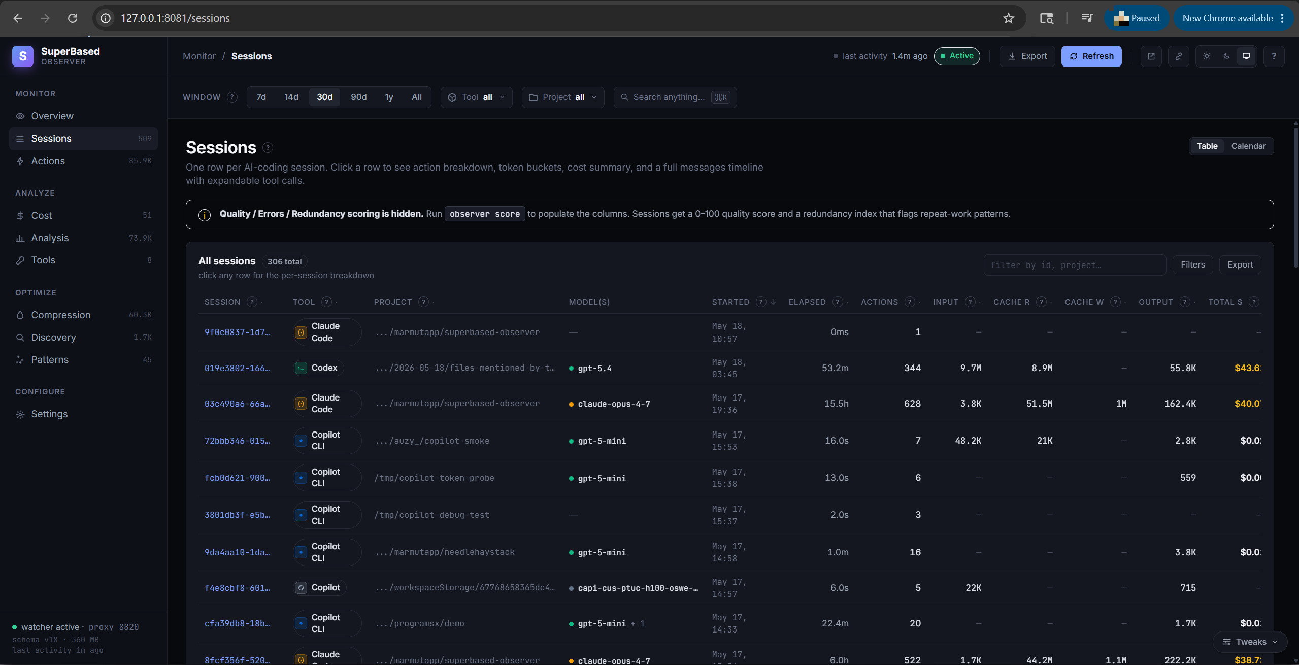1299x665 pixels.
Task: Click PROJECT column help icon
Action: pyautogui.click(x=423, y=302)
